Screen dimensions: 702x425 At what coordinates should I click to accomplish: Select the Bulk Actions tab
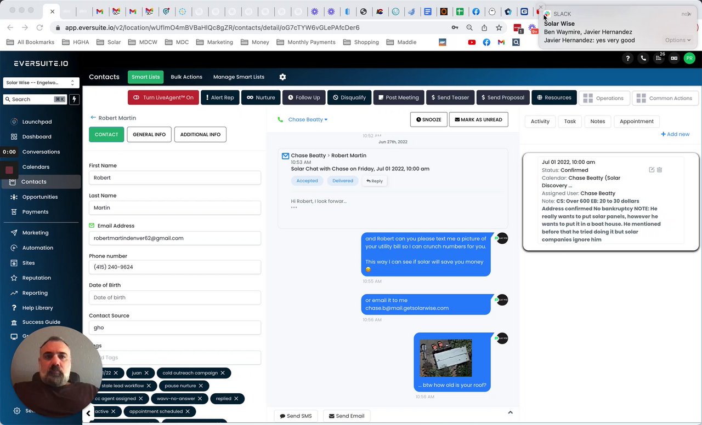click(x=186, y=77)
